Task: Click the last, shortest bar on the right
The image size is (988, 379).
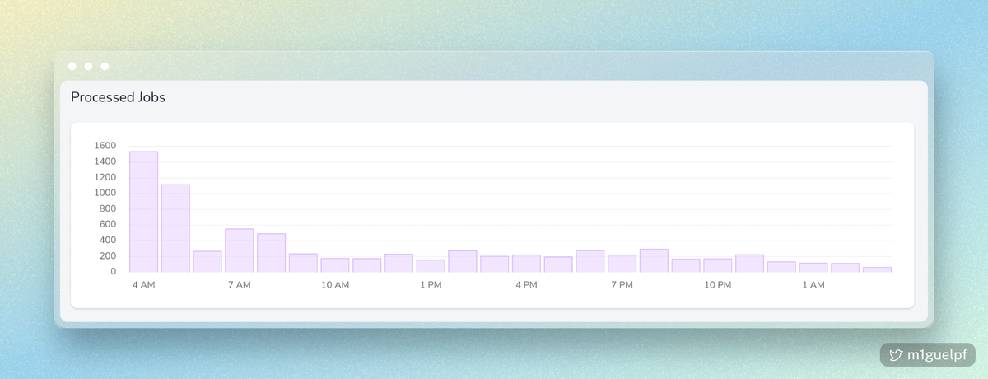Action: click(877, 269)
